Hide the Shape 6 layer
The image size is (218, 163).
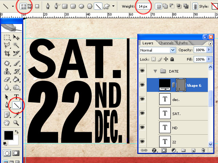(x=142, y=85)
